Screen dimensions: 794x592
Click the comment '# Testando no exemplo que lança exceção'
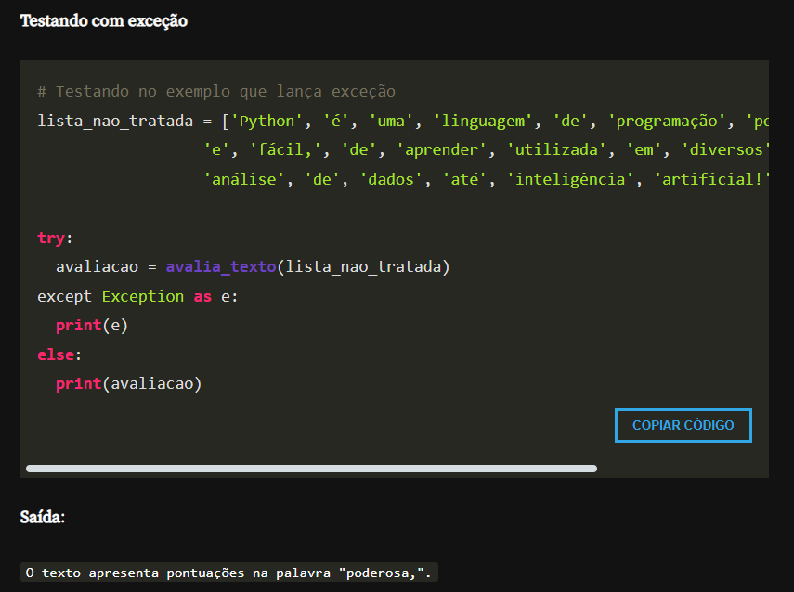pyautogui.click(x=216, y=92)
